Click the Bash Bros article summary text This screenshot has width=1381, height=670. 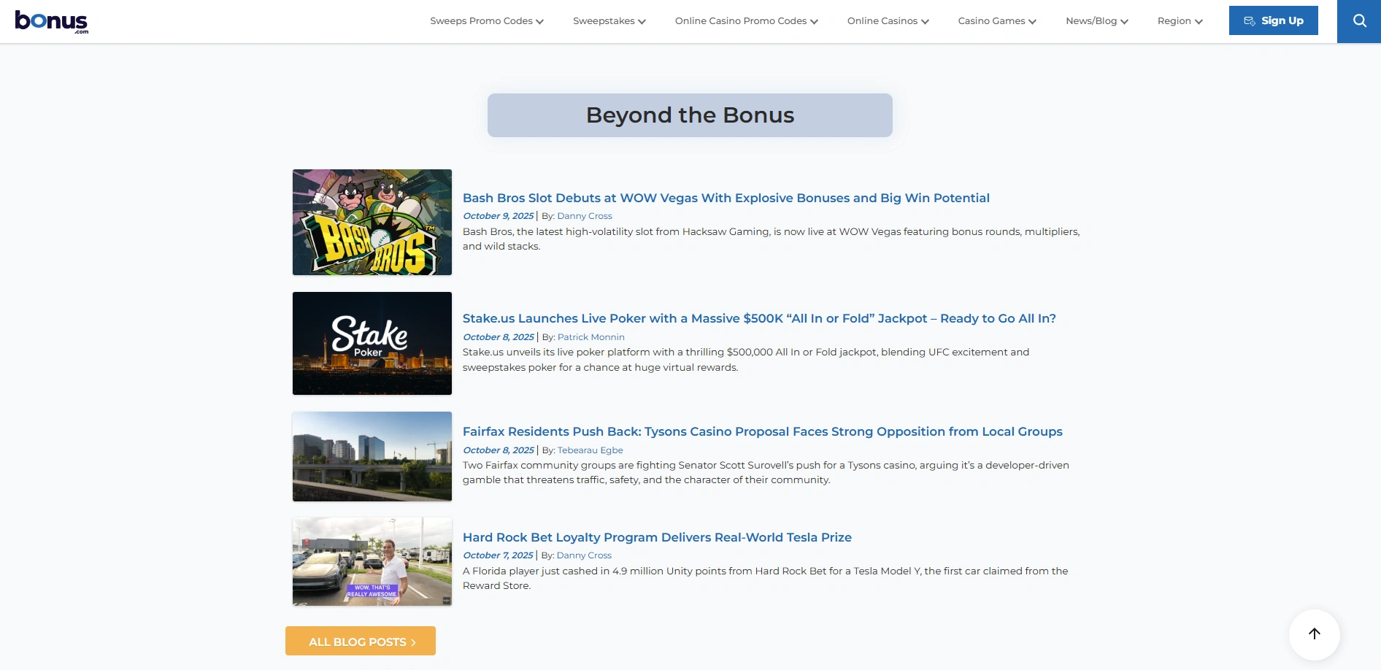[771, 239]
